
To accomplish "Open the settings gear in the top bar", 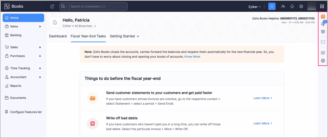I will point(301,6).
